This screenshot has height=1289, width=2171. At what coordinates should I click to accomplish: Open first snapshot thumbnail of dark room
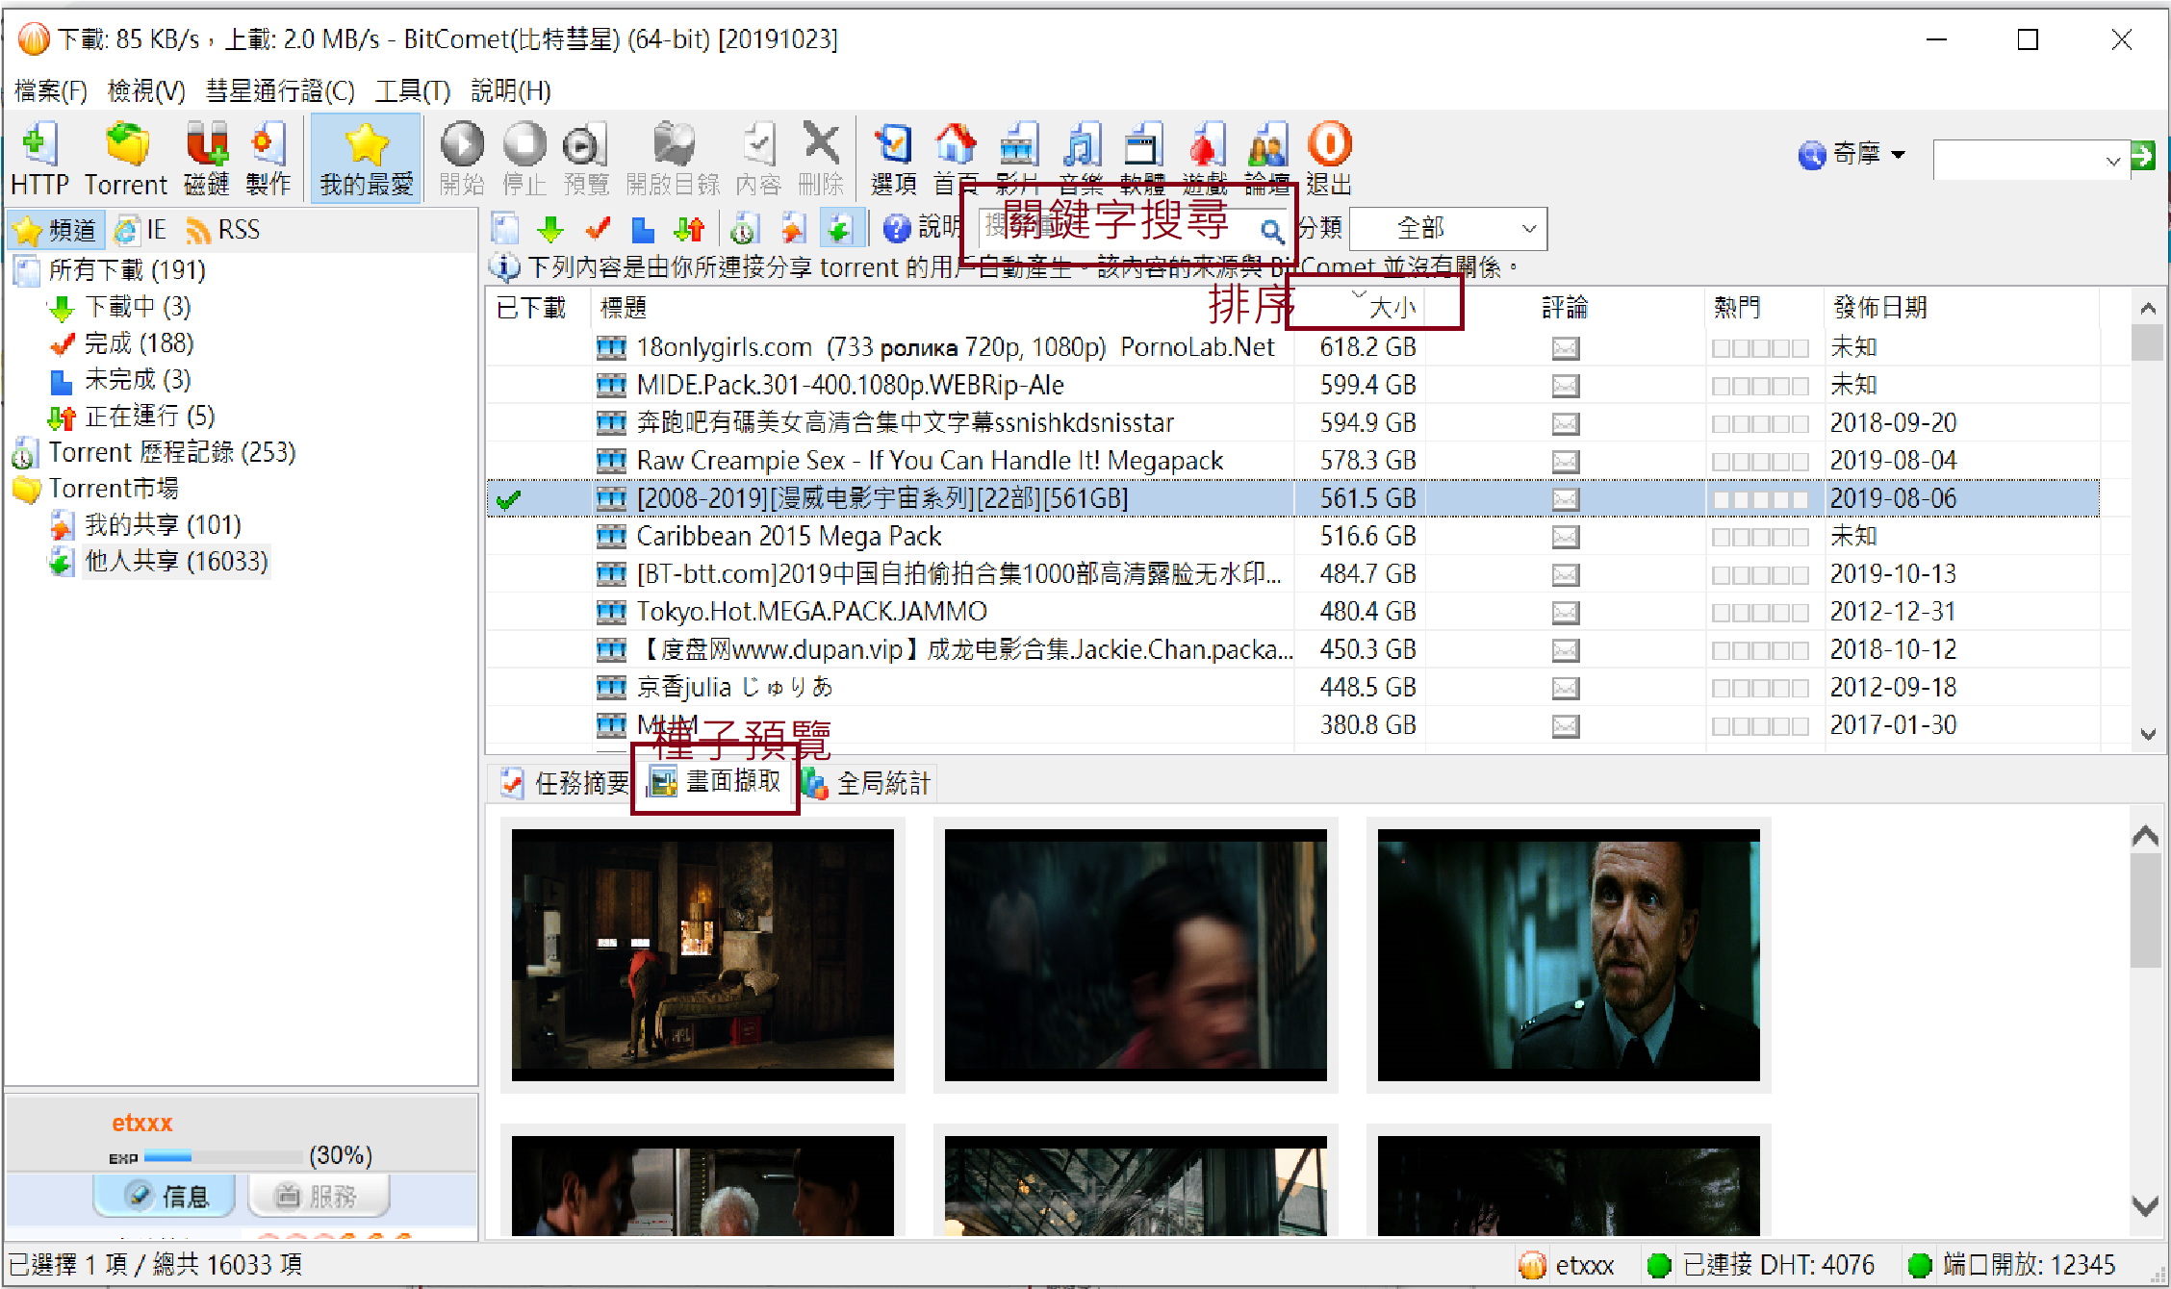pos(702,955)
